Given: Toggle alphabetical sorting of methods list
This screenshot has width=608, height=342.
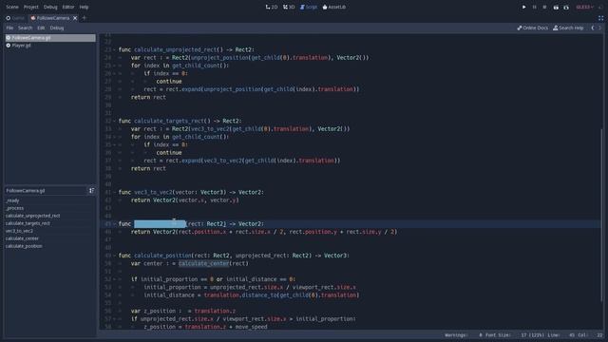Looking at the screenshot, I should [91, 191].
